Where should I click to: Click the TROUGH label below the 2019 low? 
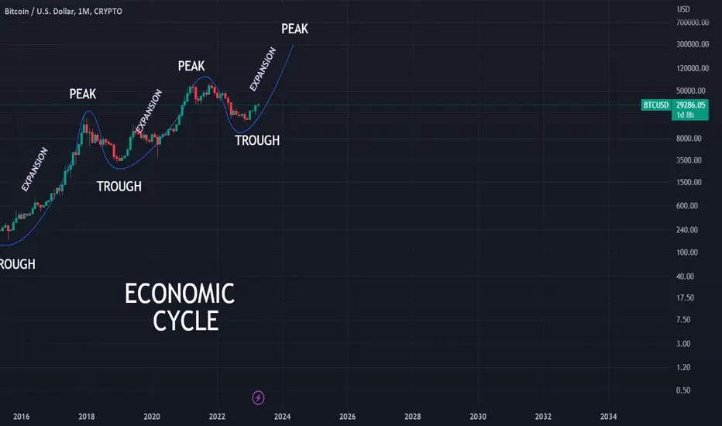click(x=119, y=186)
